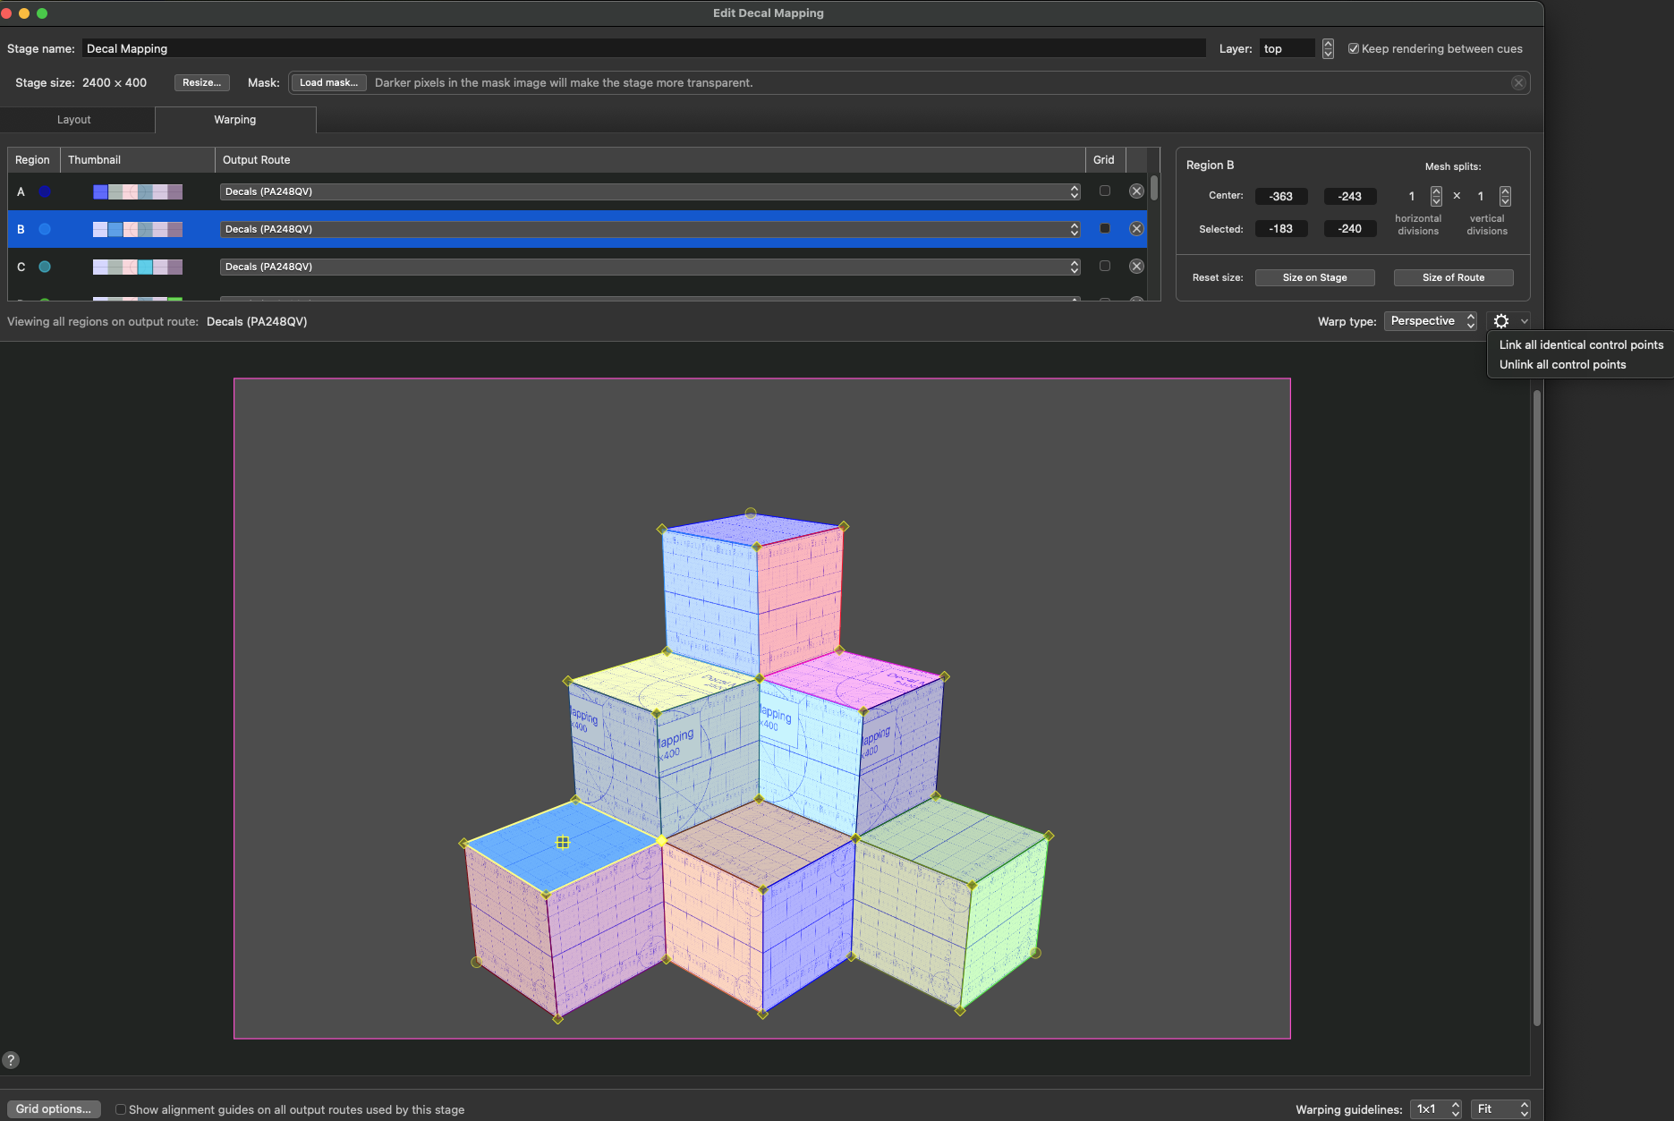Click Region C's teal color dot

pos(45,267)
